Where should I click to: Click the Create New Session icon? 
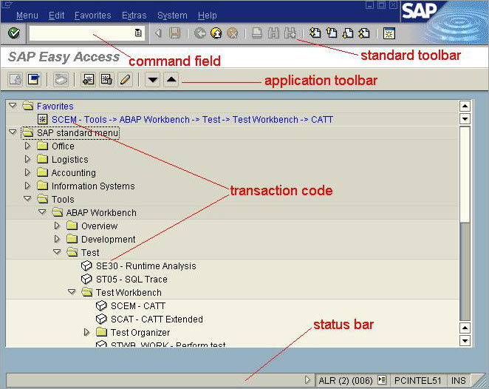point(389,33)
